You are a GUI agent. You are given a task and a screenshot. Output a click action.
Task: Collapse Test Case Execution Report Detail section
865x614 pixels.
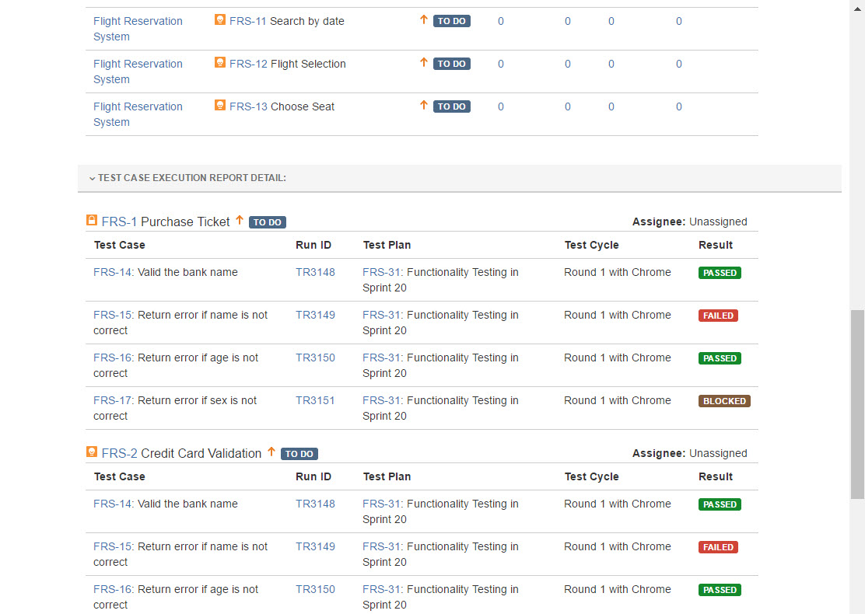(93, 178)
